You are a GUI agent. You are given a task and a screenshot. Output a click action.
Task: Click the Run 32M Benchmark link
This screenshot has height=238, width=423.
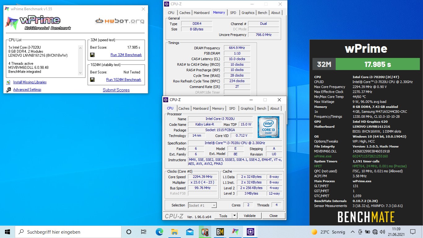126,55
